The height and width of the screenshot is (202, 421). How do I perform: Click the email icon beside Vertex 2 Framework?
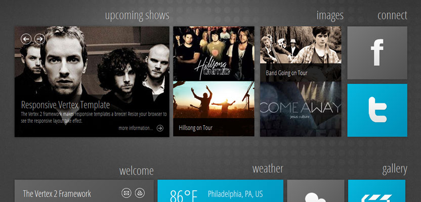tap(126, 192)
